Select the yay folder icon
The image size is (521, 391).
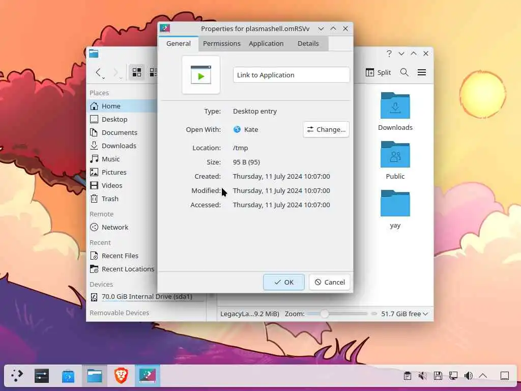pyautogui.click(x=395, y=203)
